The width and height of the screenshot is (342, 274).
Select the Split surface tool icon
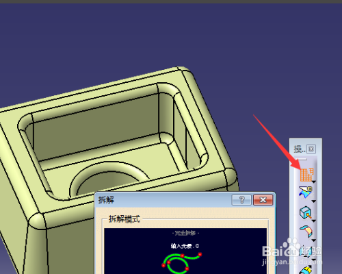click(x=306, y=192)
